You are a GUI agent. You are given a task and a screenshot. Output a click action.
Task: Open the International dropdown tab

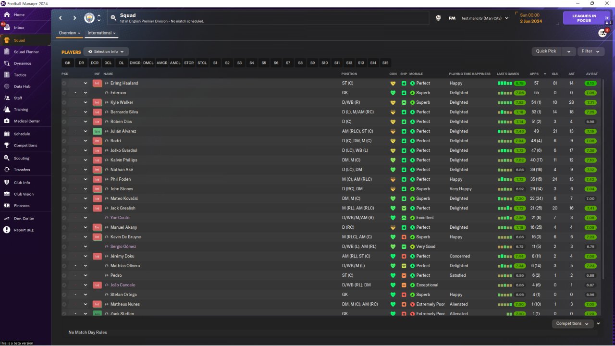pos(102,33)
